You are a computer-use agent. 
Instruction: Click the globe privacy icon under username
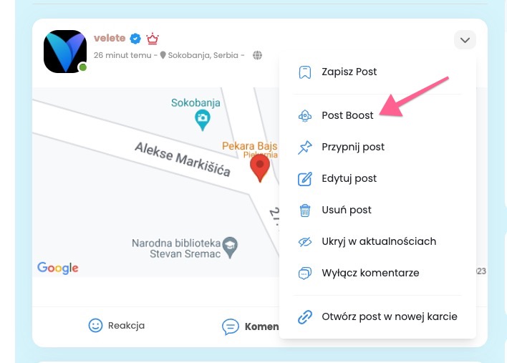point(257,55)
